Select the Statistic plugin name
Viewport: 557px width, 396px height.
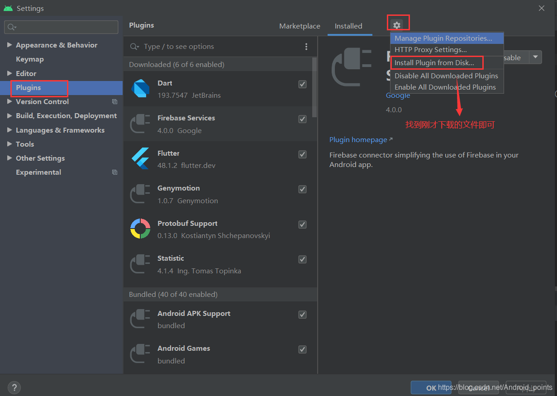tap(171, 258)
